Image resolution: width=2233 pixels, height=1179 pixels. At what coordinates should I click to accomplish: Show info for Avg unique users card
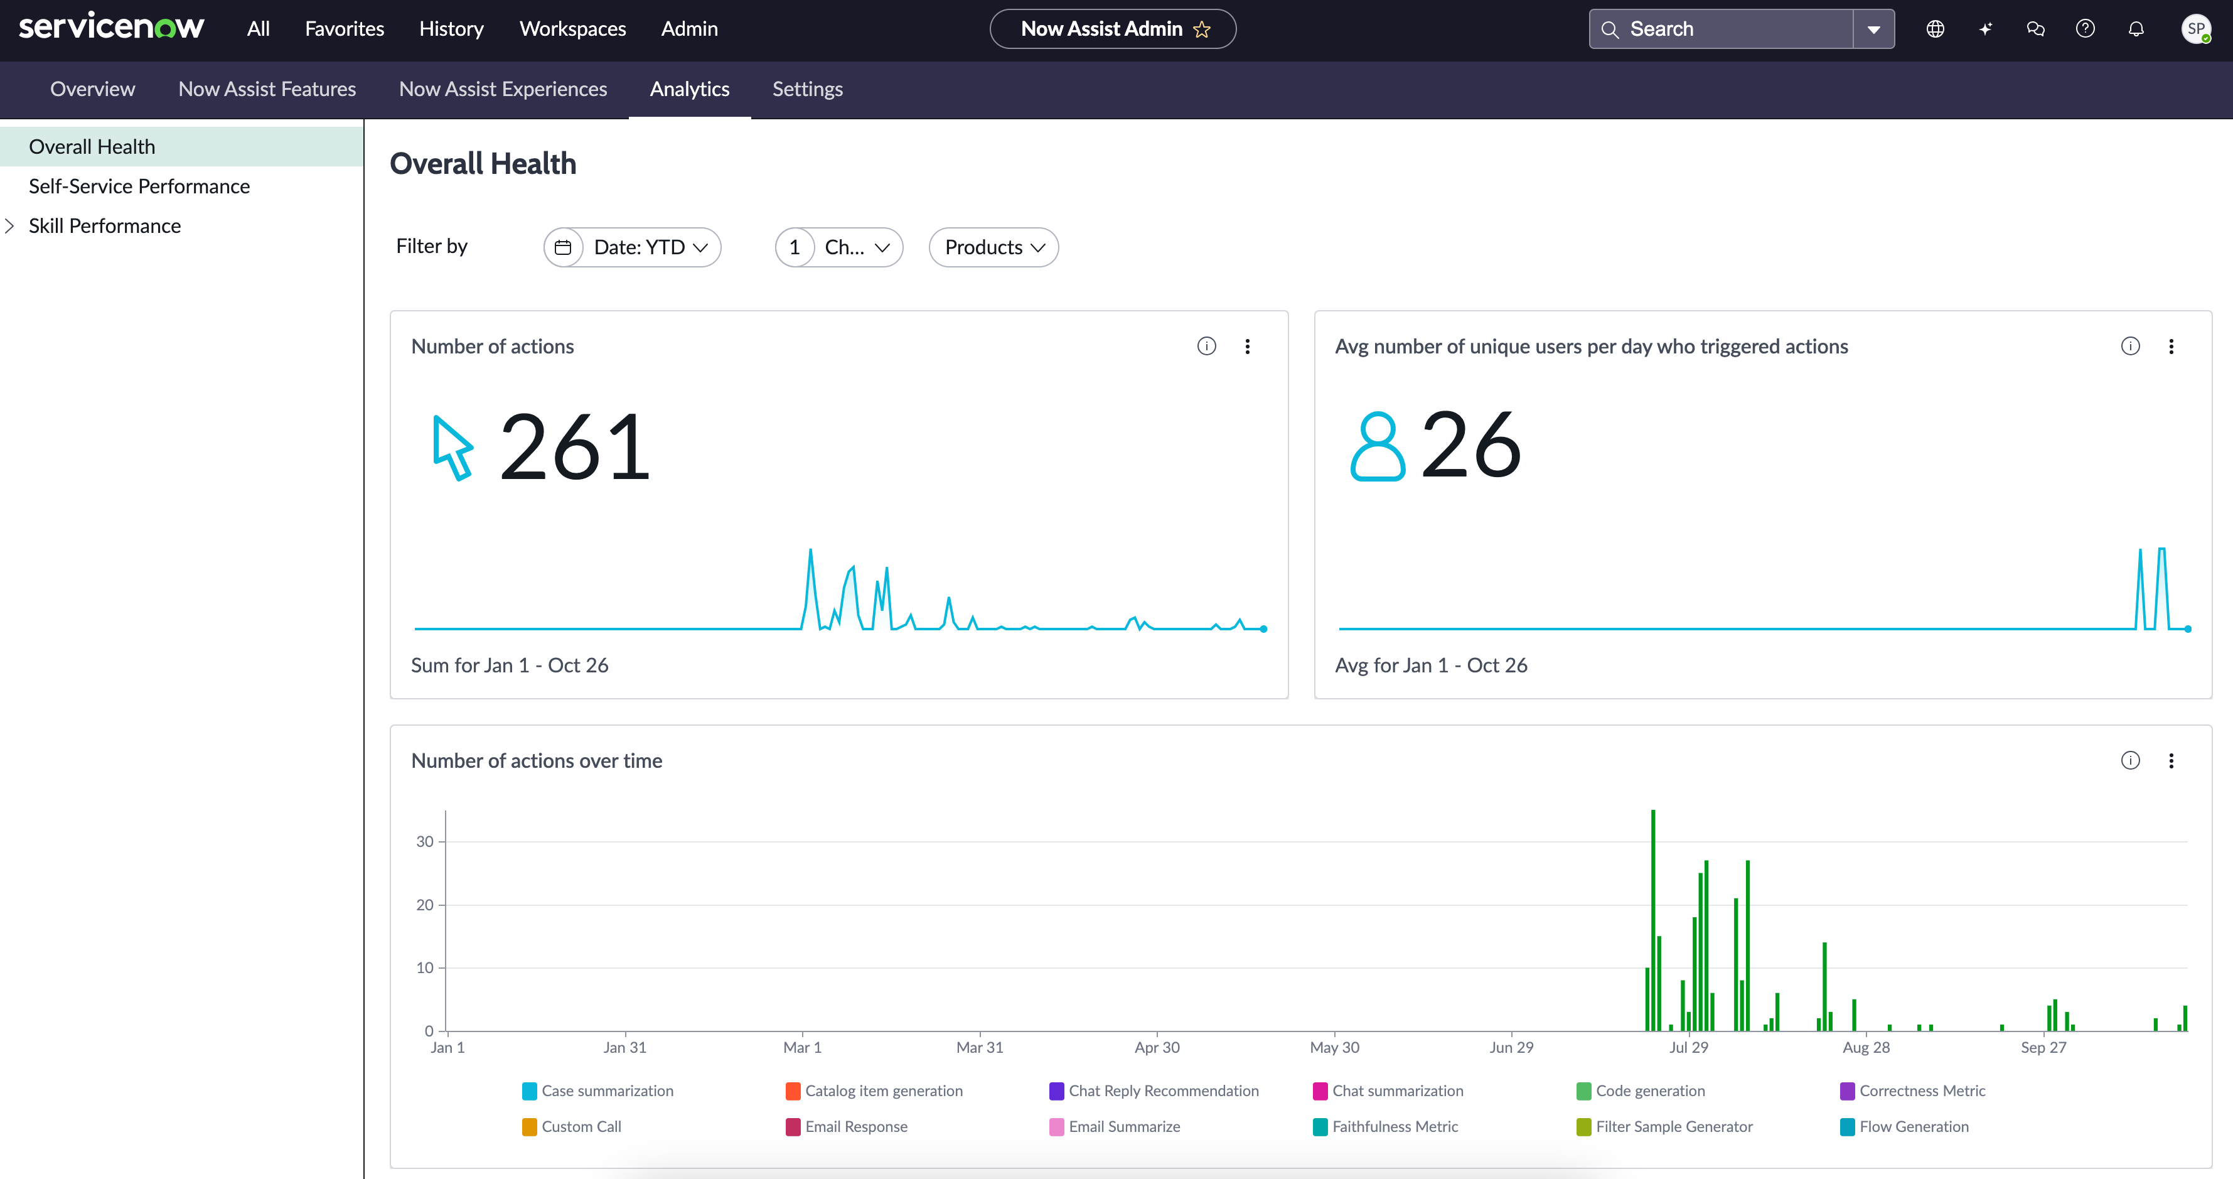[x=2131, y=346]
